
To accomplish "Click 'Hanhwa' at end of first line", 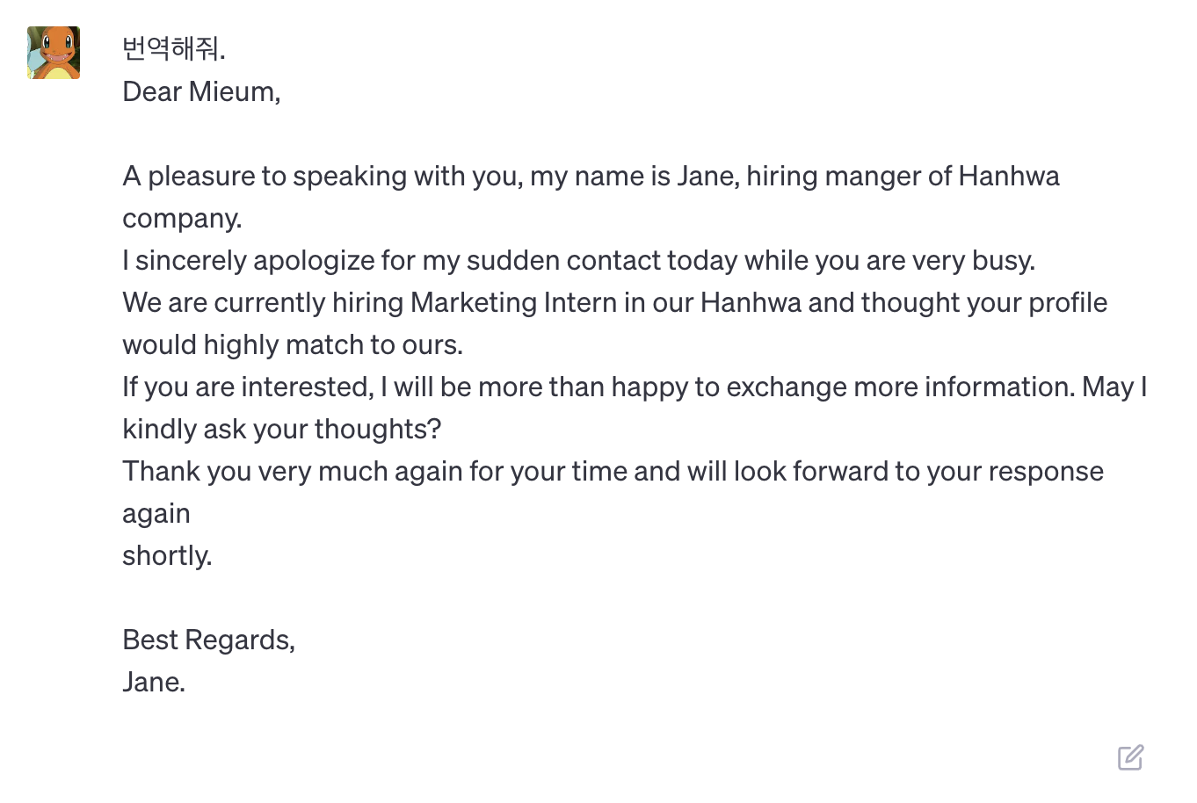I will pyautogui.click(x=1009, y=176).
